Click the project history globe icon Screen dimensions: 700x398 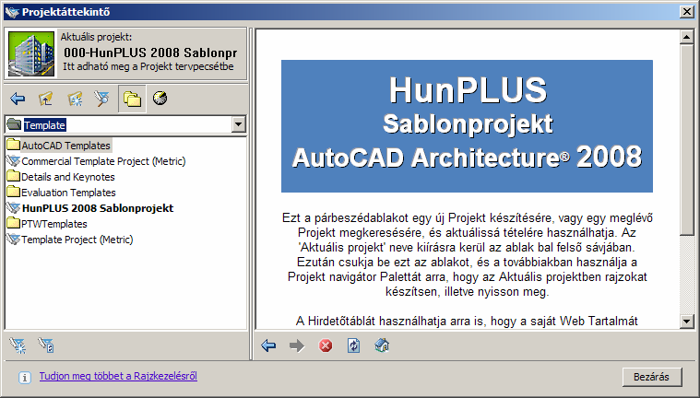tap(160, 98)
